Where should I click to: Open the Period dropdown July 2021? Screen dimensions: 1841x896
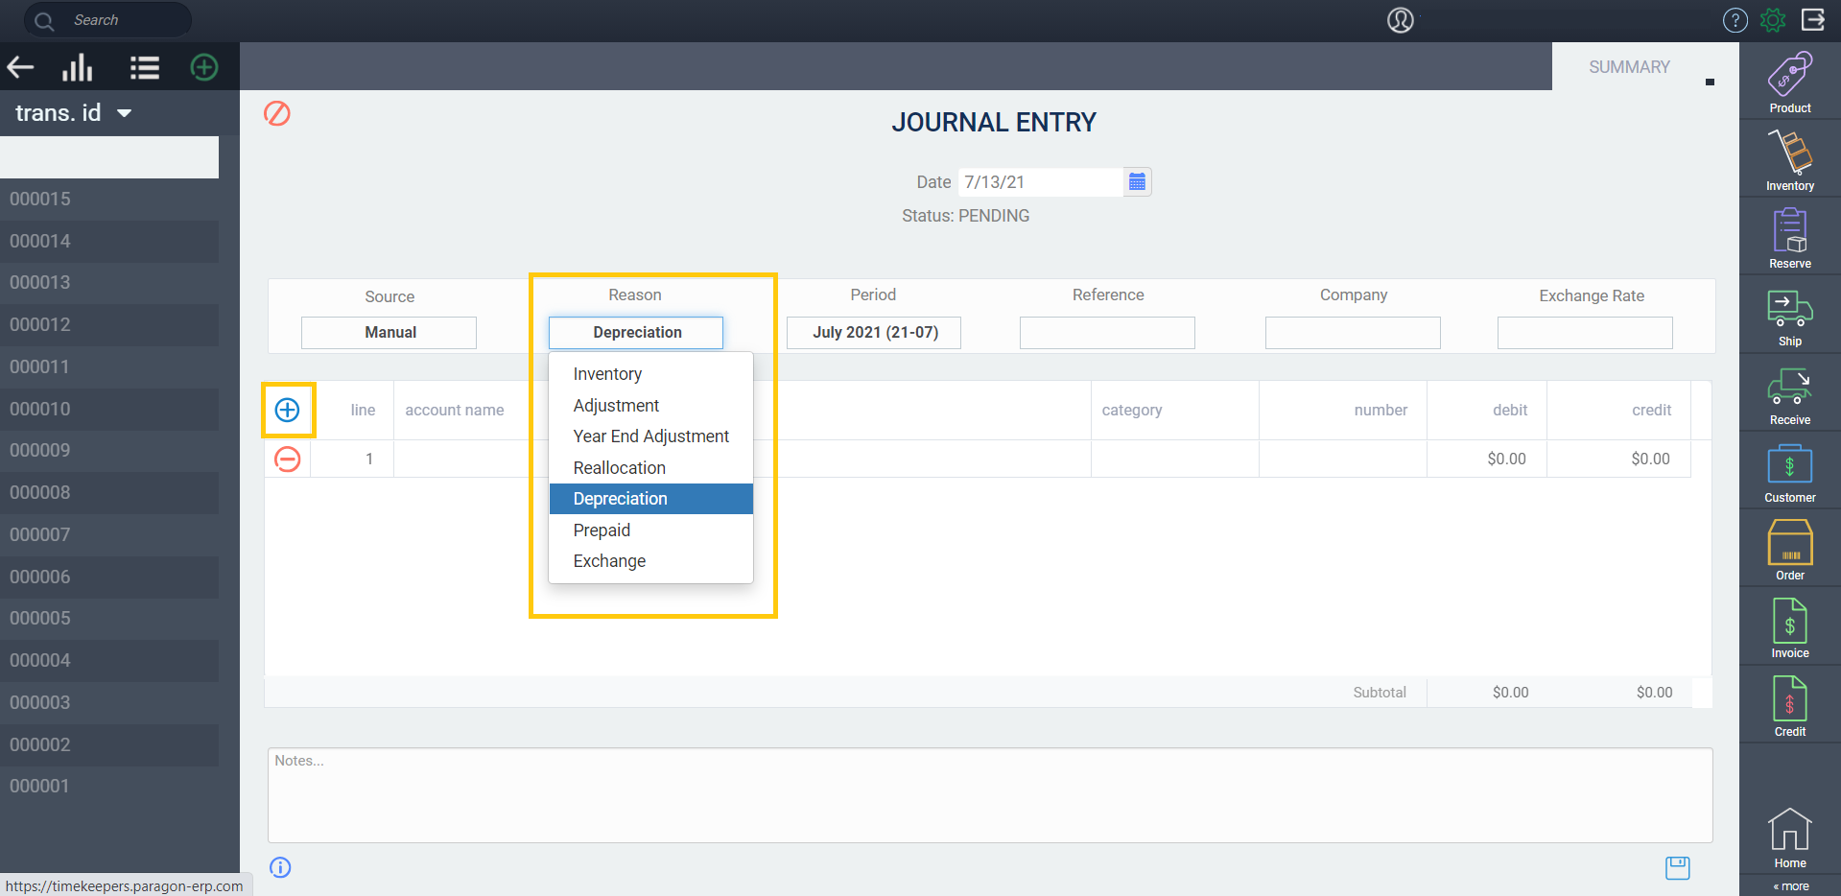[874, 332]
